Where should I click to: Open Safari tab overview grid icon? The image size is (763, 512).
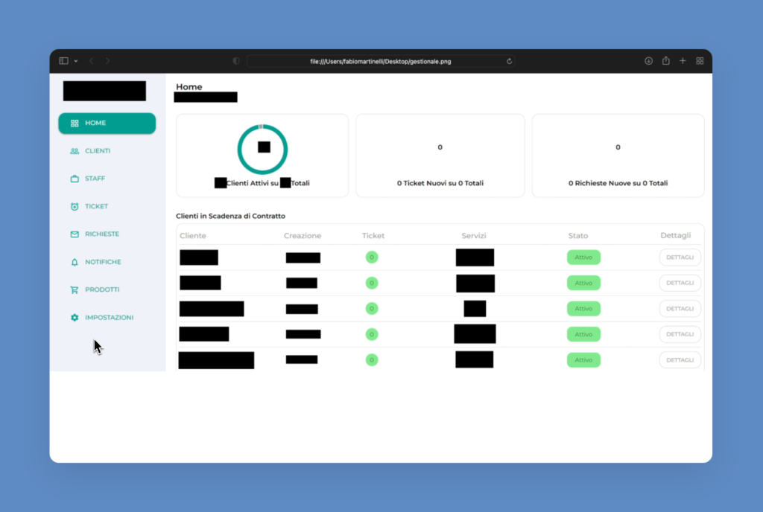(x=700, y=61)
